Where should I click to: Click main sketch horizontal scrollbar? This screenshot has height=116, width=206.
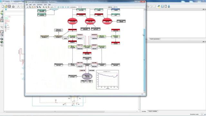pyautogui.click(x=55, y=111)
